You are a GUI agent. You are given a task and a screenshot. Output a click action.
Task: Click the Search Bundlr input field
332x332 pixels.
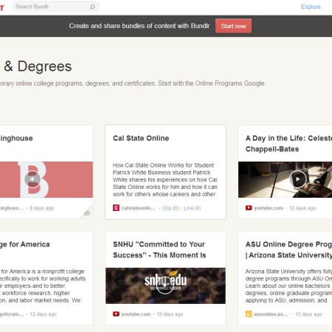(55, 7)
